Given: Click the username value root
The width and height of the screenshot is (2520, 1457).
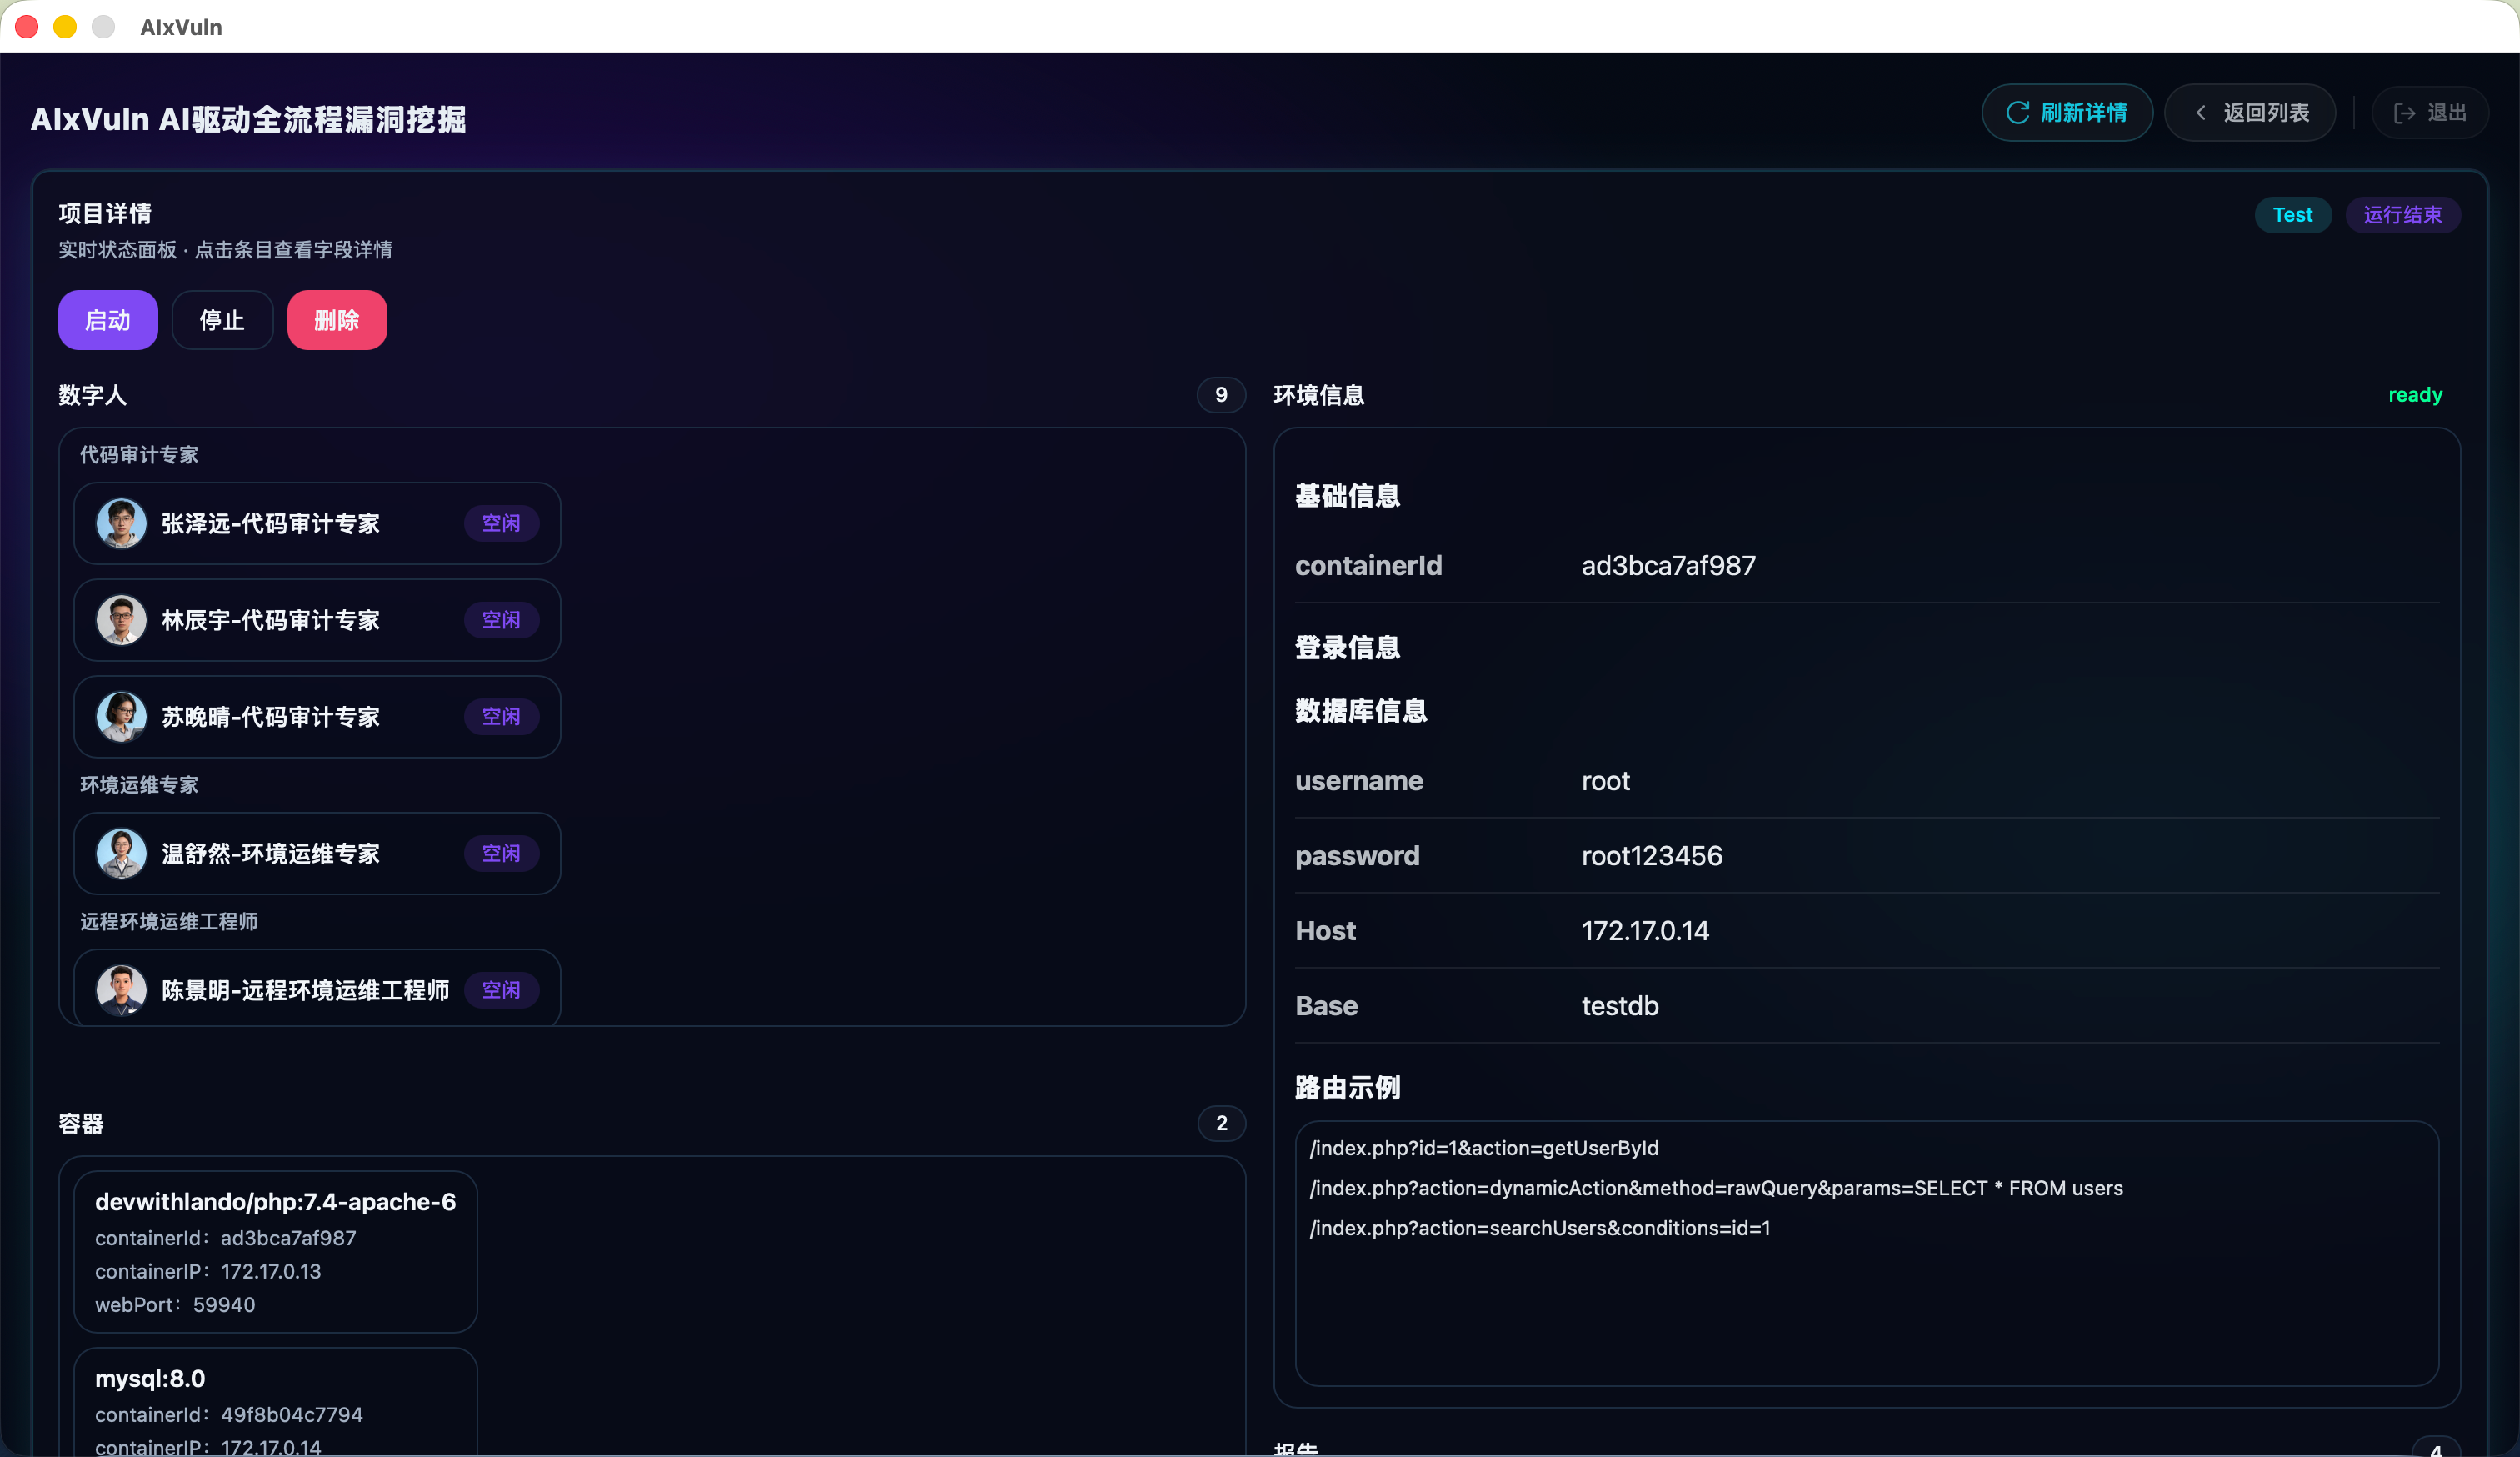Looking at the screenshot, I should pos(1605,781).
